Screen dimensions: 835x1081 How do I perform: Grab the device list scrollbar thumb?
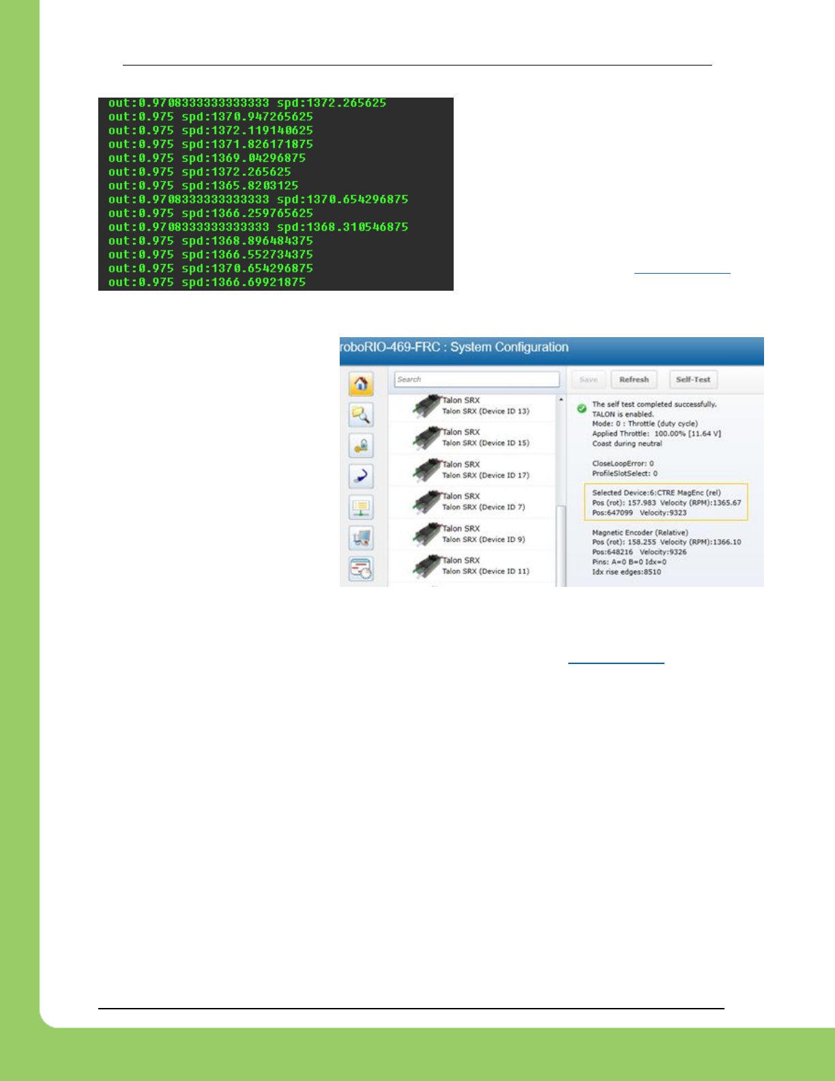click(x=561, y=546)
